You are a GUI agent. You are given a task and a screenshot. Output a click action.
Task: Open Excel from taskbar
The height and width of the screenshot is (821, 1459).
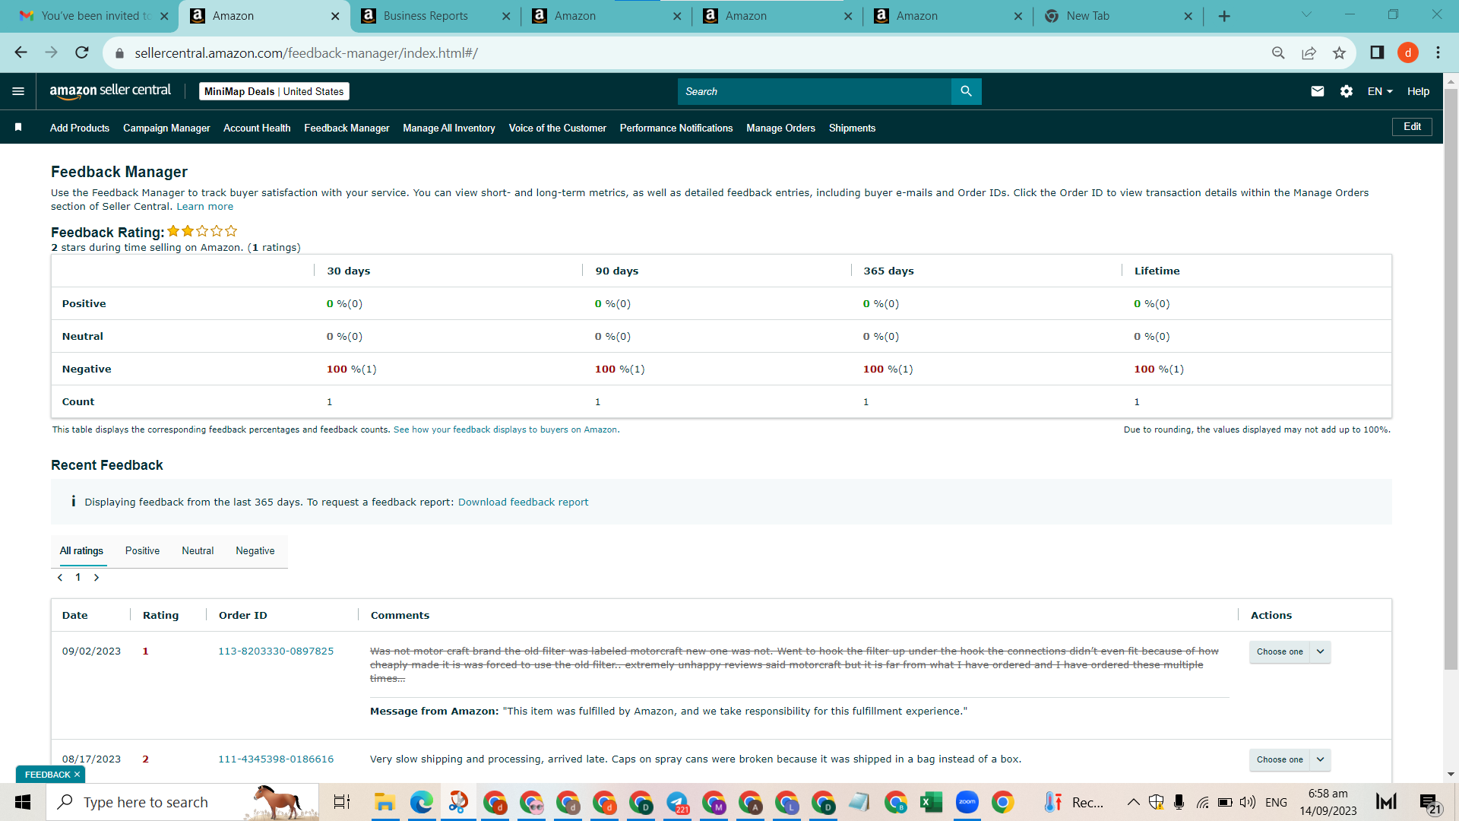pyautogui.click(x=930, y=802)
